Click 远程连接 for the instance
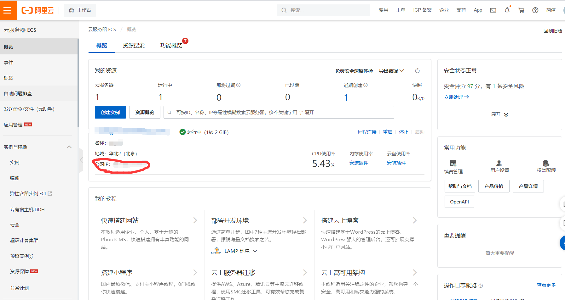565x300 pixels. click(367, 132)
